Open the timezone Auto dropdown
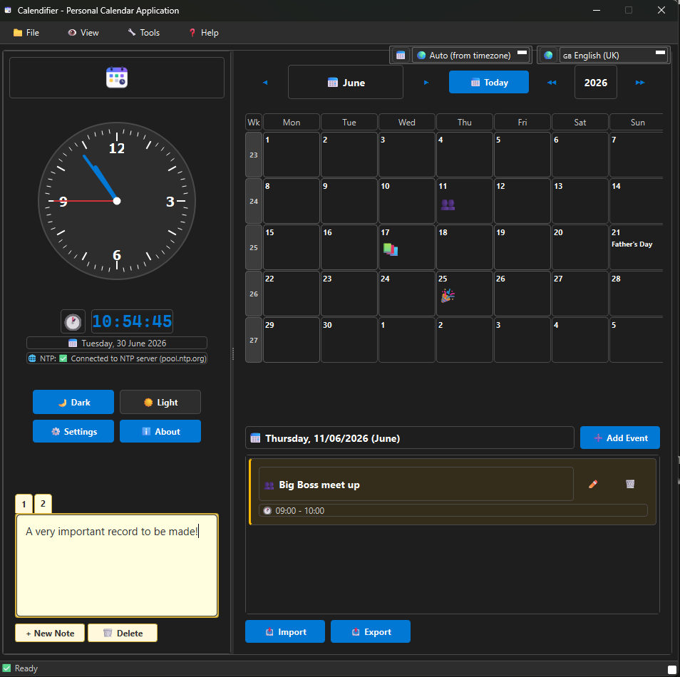 point(471,56)
